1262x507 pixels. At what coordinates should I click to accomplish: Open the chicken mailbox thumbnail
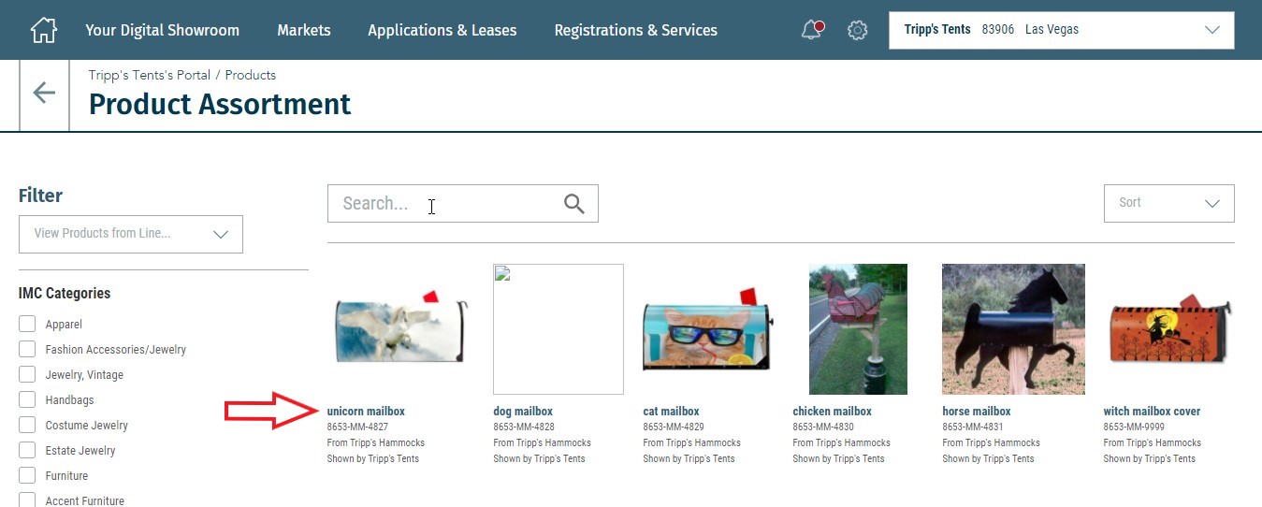[858, 329]
